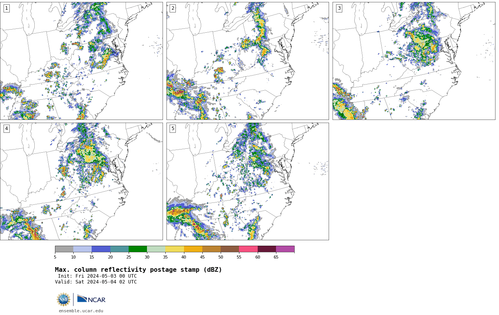The image size is (499, 315).
Task: Click the yellow 35-40 dBZ swatch
Action: pyautogui.click(x=175, y=249)
